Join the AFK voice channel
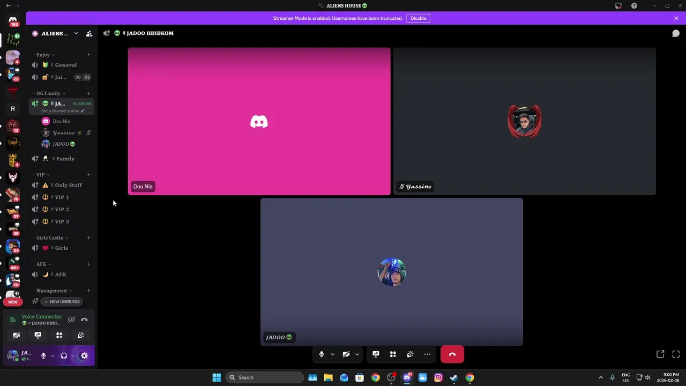 (x=62, y=274)
